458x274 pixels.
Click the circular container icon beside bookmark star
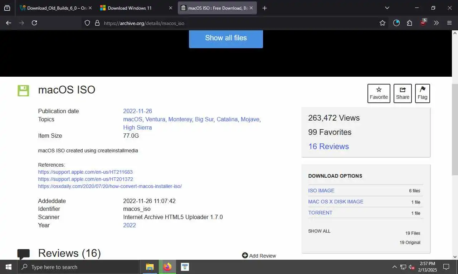coord(396,23)
